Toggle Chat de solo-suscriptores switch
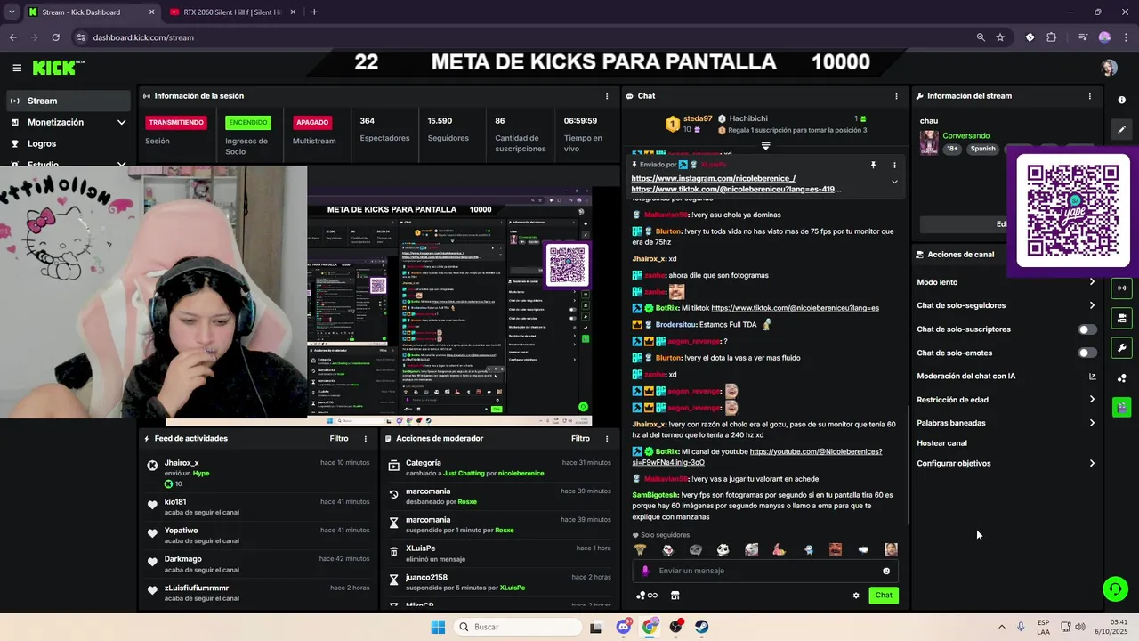 (1087, 329)
